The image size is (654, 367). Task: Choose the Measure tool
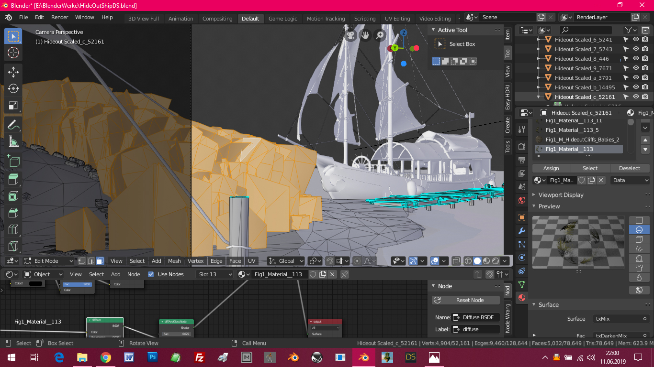pos(13,141)
